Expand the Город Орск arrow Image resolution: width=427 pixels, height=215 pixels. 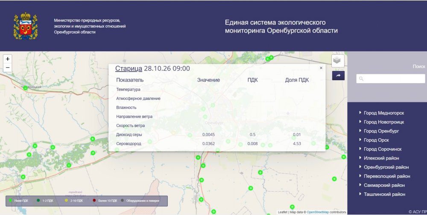coord(360,139)
